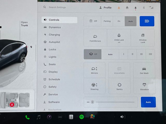166x124 pixels.
Task: Open the Mirrors adjustment control
Action: [x=94, y=70]
